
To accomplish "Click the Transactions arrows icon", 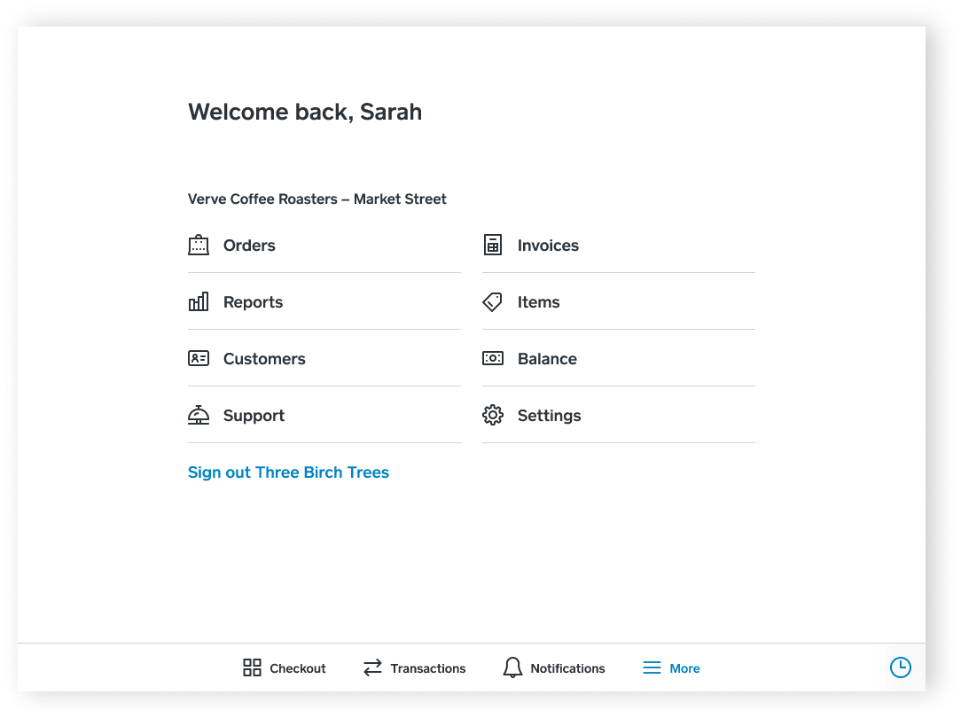I will coord(372,667).
